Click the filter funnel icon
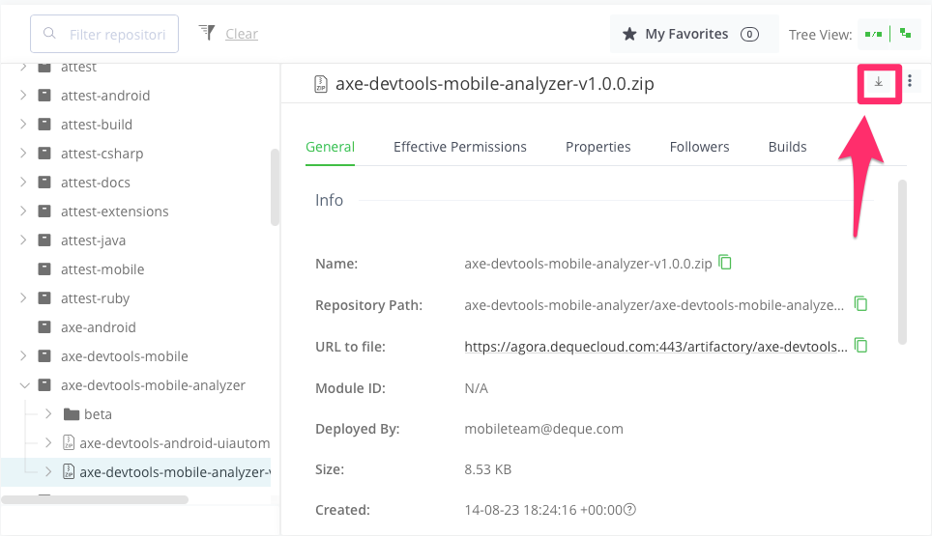Screen dimensions: 932x536 coord(206,34)
